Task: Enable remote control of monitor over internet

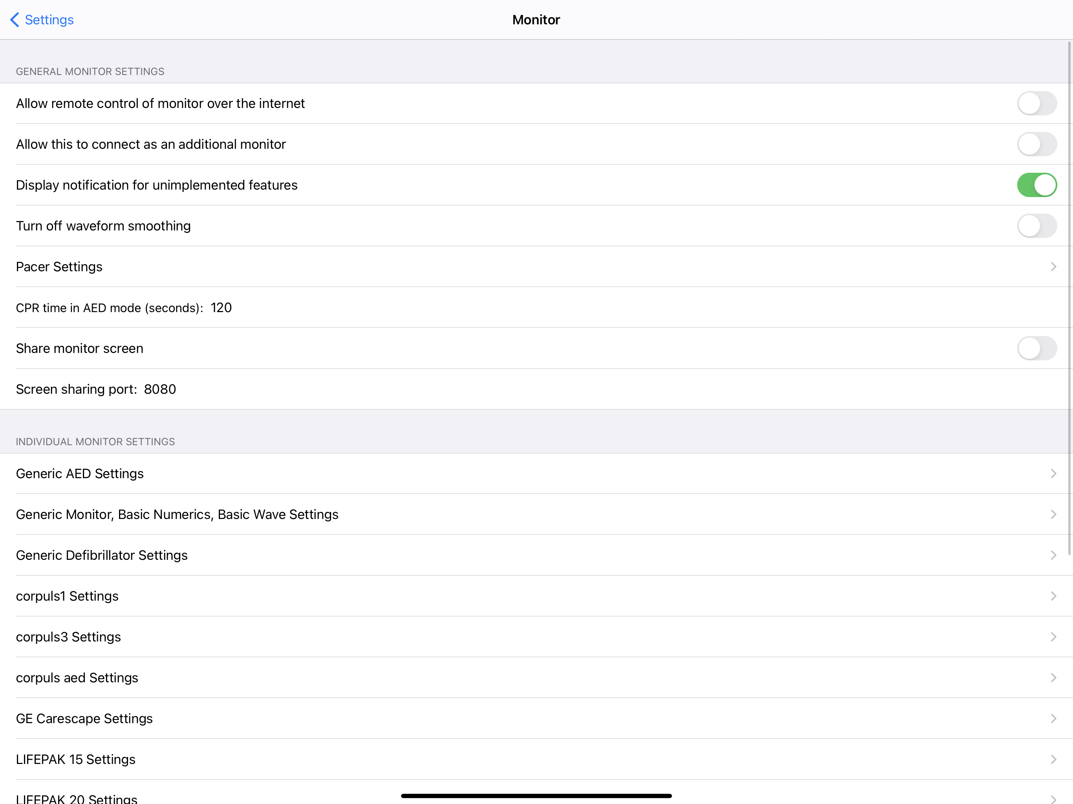Action: click(1036, 103)
